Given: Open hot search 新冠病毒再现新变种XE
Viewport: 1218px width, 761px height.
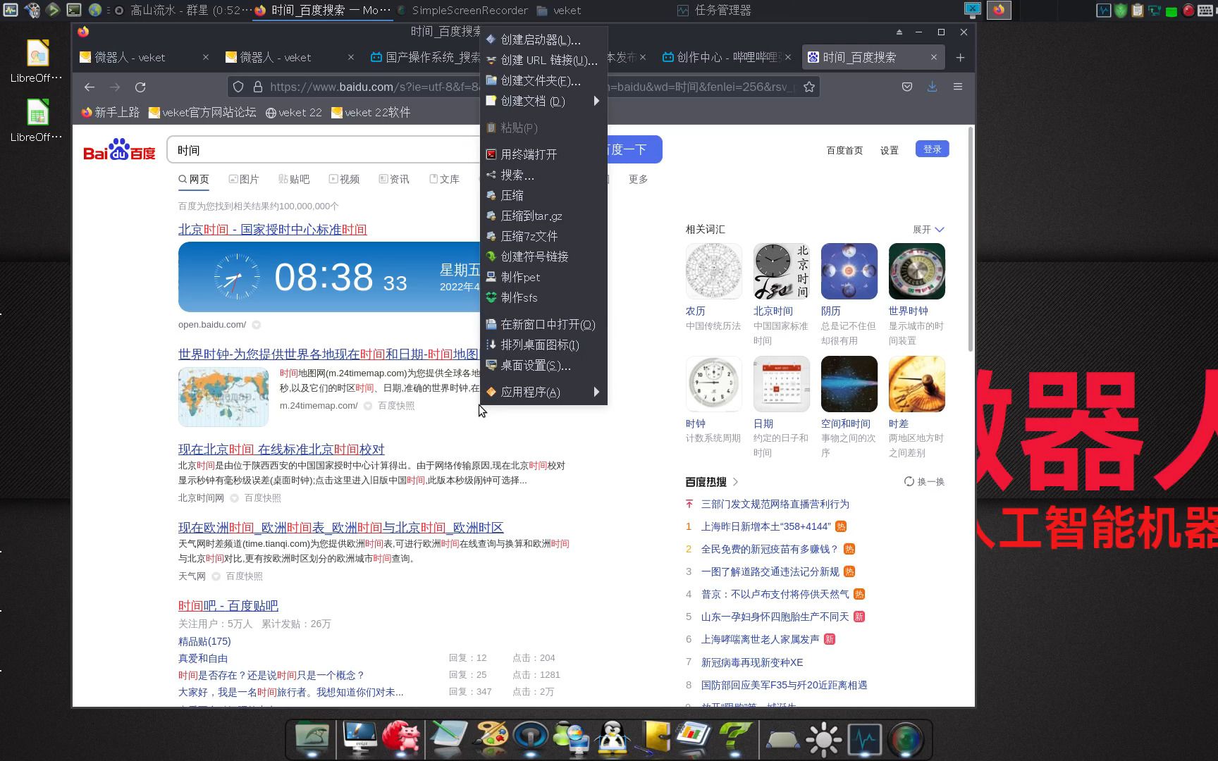Looking at the screenshot, I should pos(751,662).
